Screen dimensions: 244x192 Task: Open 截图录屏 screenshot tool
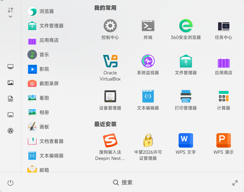point(43,83)
